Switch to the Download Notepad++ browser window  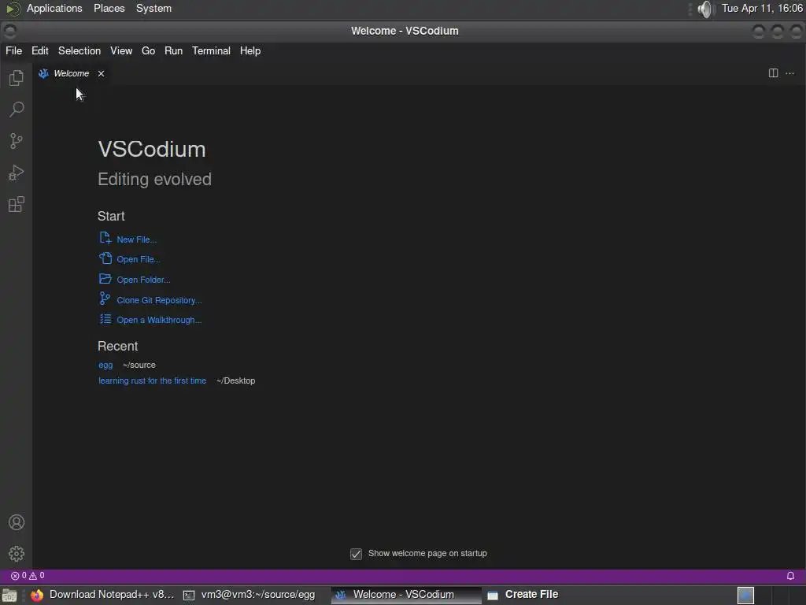[102, 595]
